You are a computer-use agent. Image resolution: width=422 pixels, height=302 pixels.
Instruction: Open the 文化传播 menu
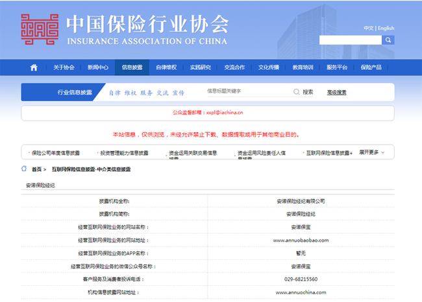[x=269, y=67]
